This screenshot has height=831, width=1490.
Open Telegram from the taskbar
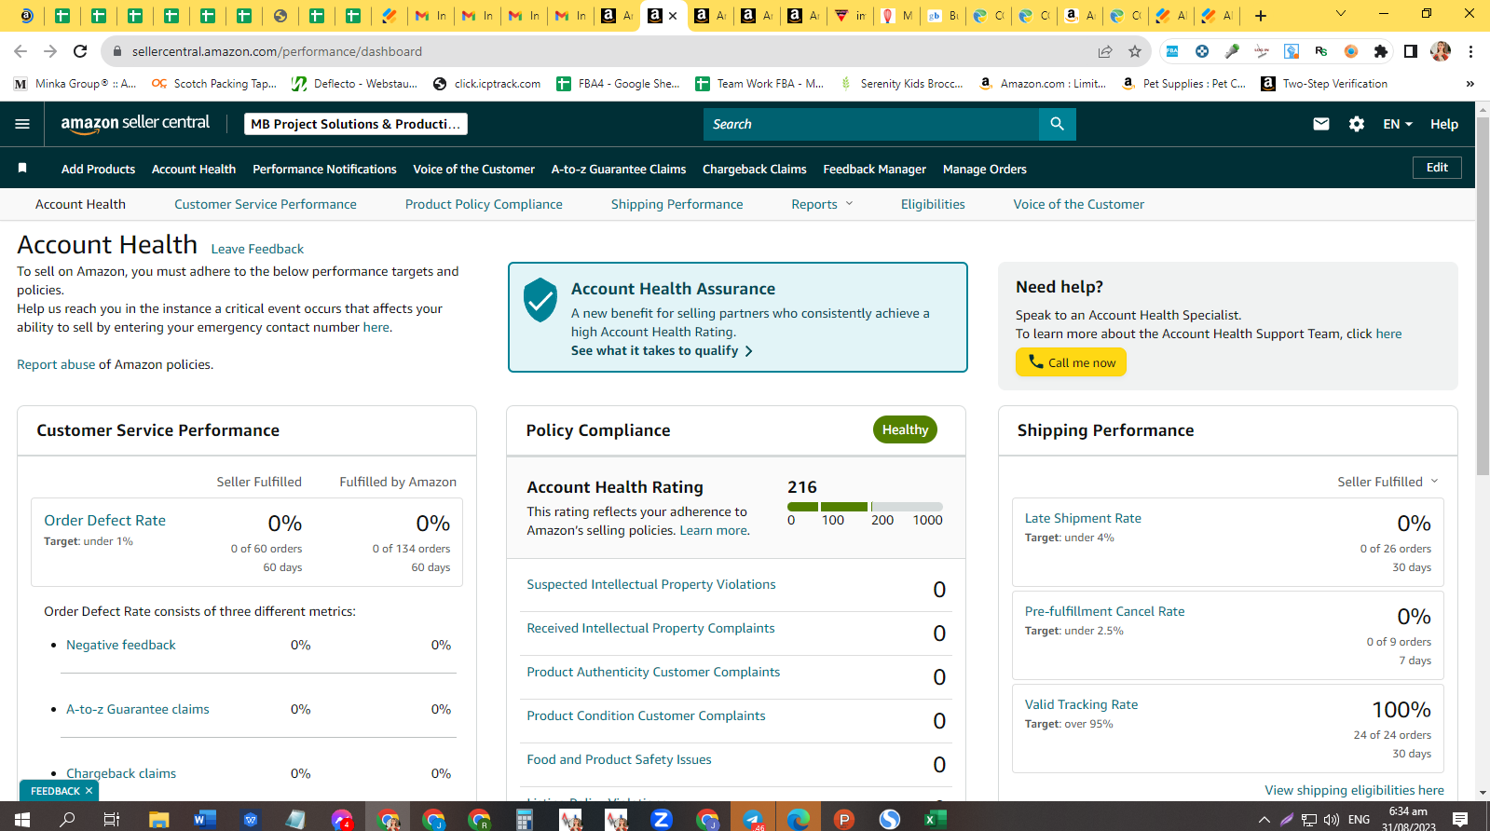tap(752, 819)
